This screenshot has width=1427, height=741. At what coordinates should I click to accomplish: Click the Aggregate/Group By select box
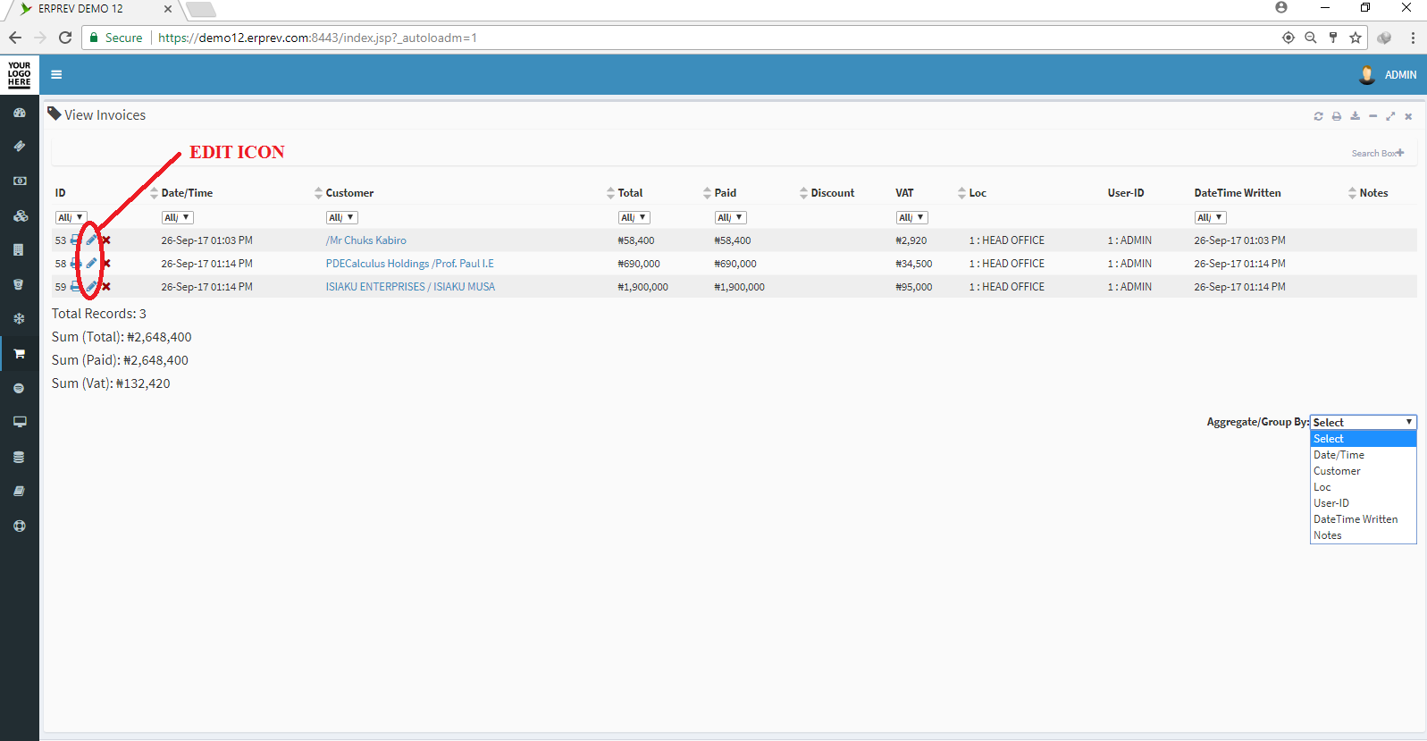tap(1363, 422)
